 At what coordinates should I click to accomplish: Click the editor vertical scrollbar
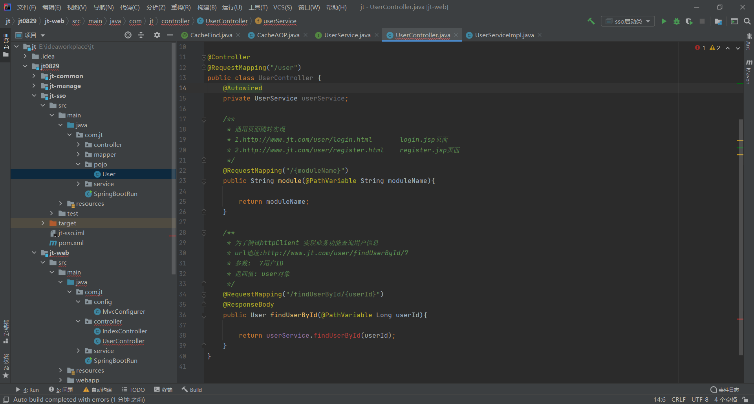741,237
